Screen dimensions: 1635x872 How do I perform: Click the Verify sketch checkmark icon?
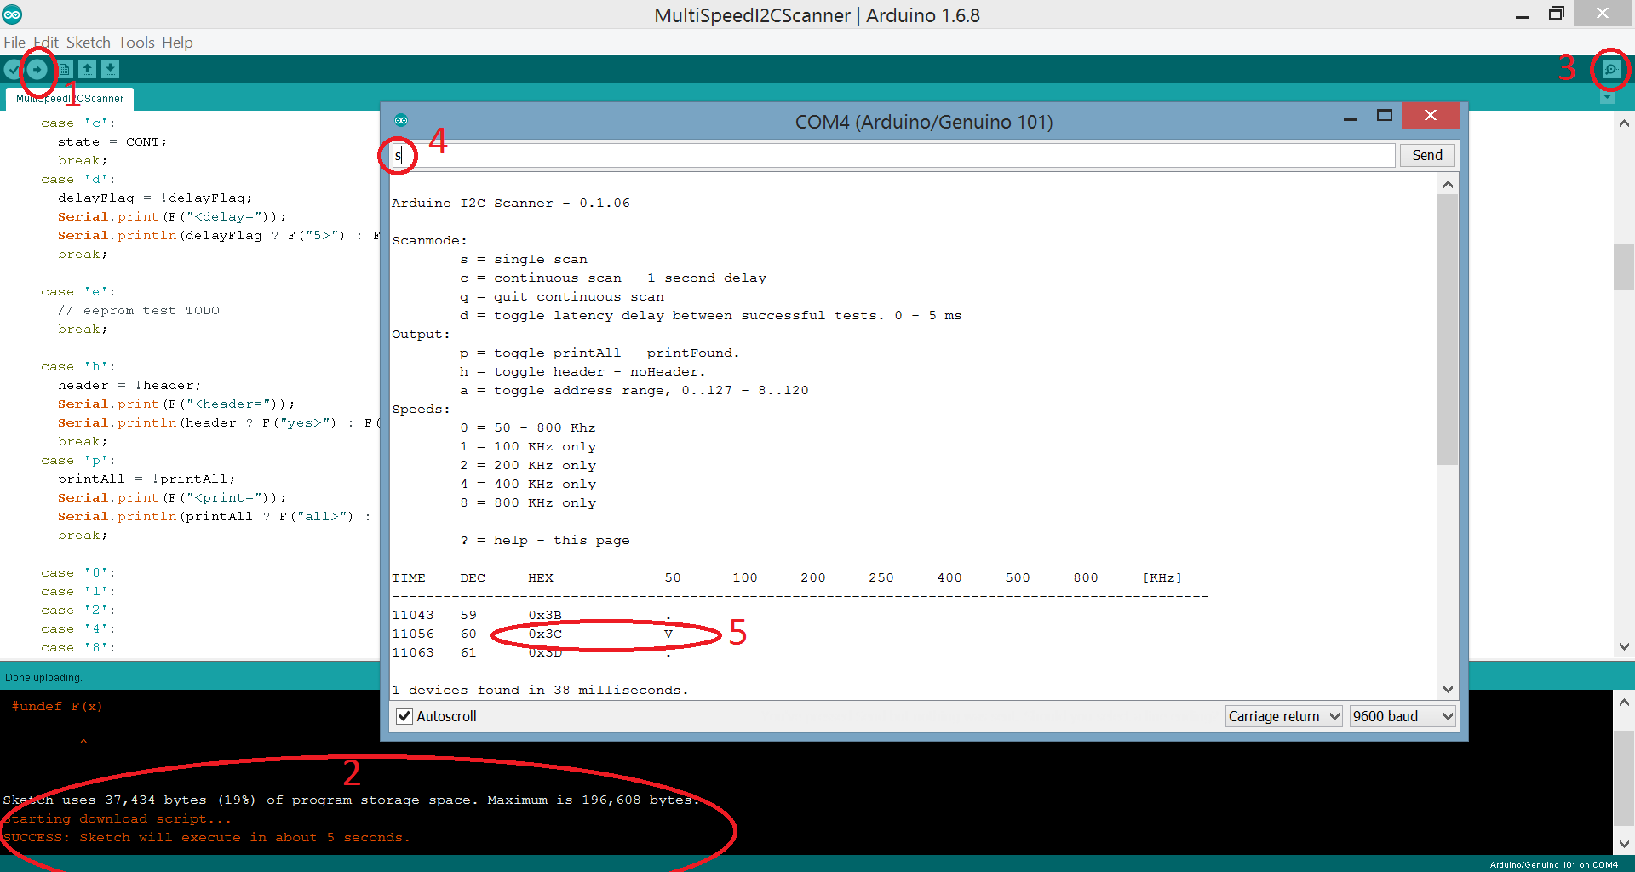pyautogui.click(x=12, y=69)
